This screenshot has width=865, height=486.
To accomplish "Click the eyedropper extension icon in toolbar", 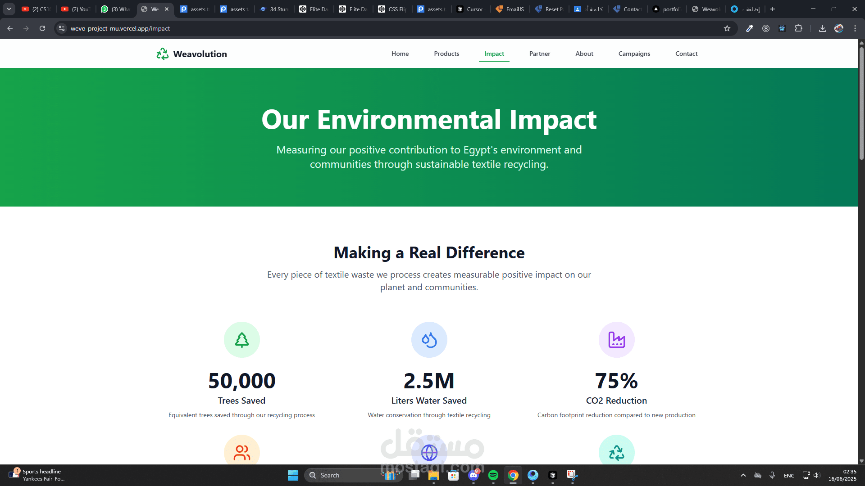I will pos(749,28).
